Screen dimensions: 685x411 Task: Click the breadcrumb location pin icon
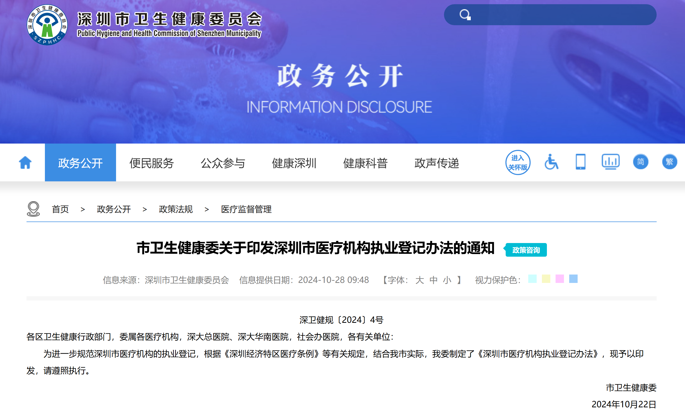pyautogui.click(x=33, y=209)
